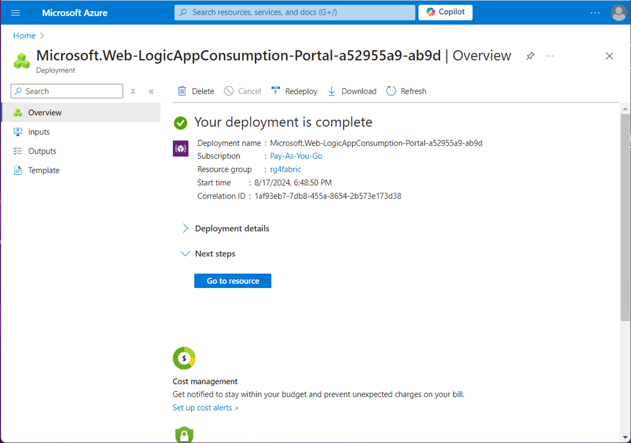This screenshot has width=631, height=443.
Task: Expand the Deployment details section
Action: tap(185, 229)
